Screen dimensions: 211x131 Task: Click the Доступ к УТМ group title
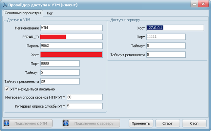(x=19, y=20)
